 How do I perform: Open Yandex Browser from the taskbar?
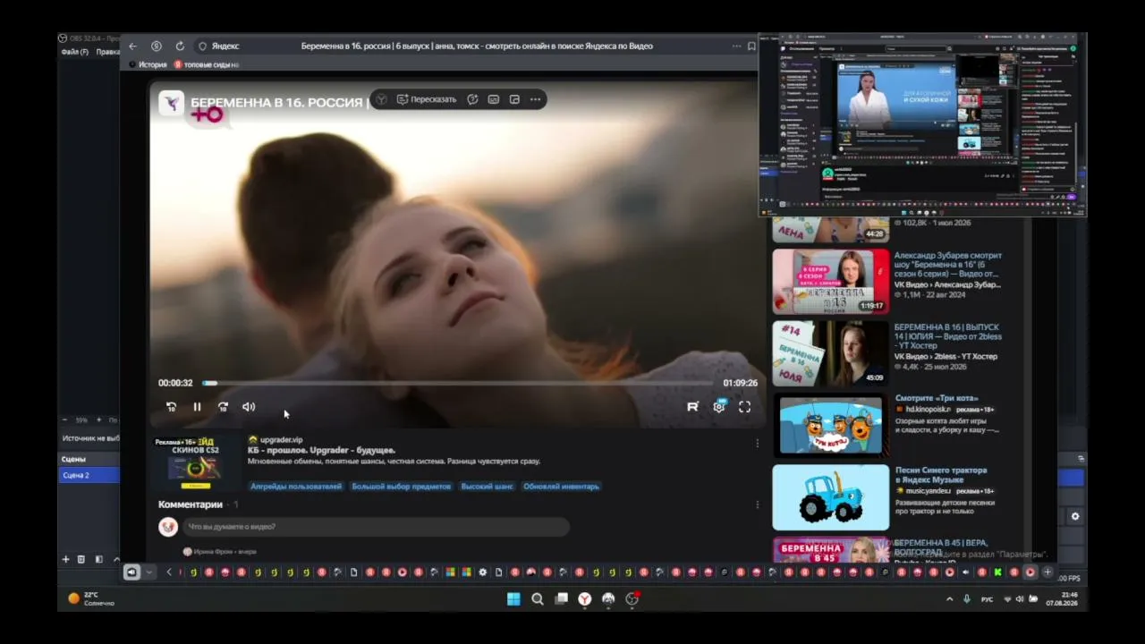tap(584, 599)
